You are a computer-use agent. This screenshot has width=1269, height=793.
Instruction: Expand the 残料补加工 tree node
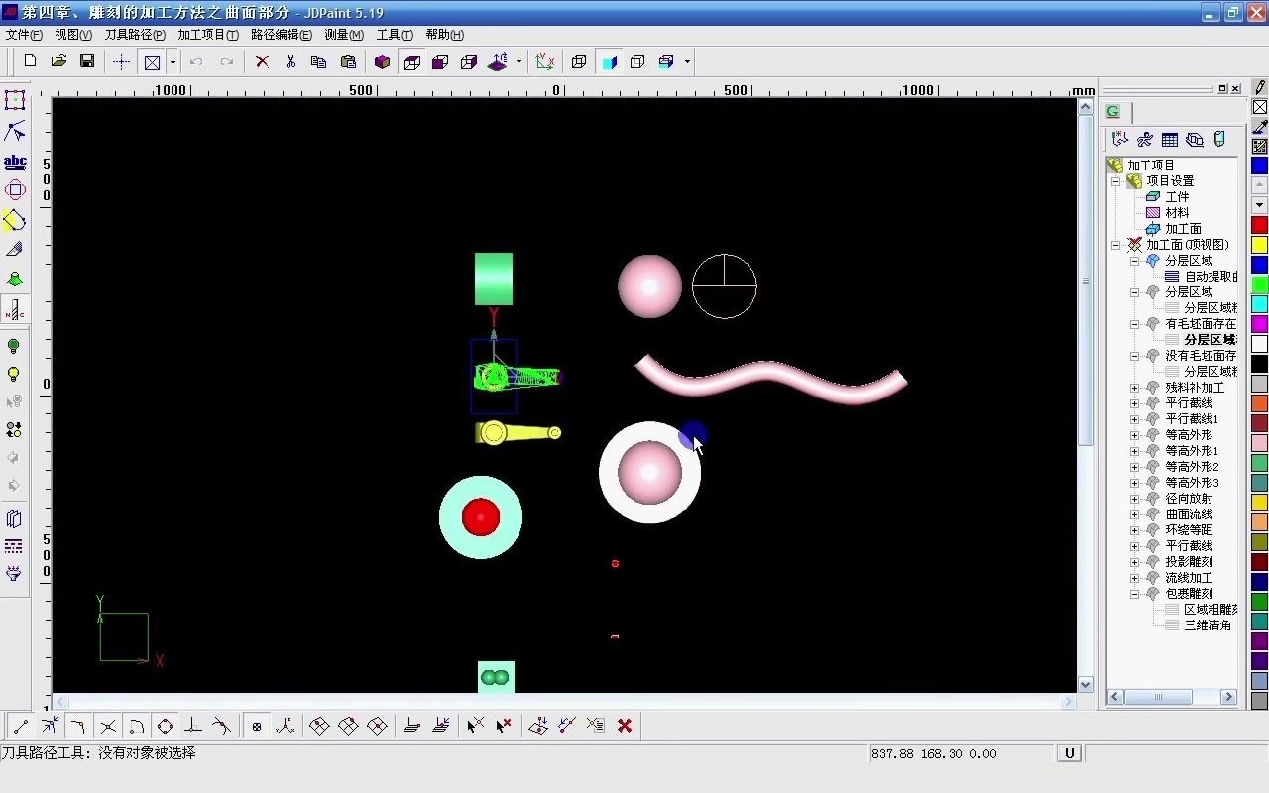click(x=1134, y=388)
